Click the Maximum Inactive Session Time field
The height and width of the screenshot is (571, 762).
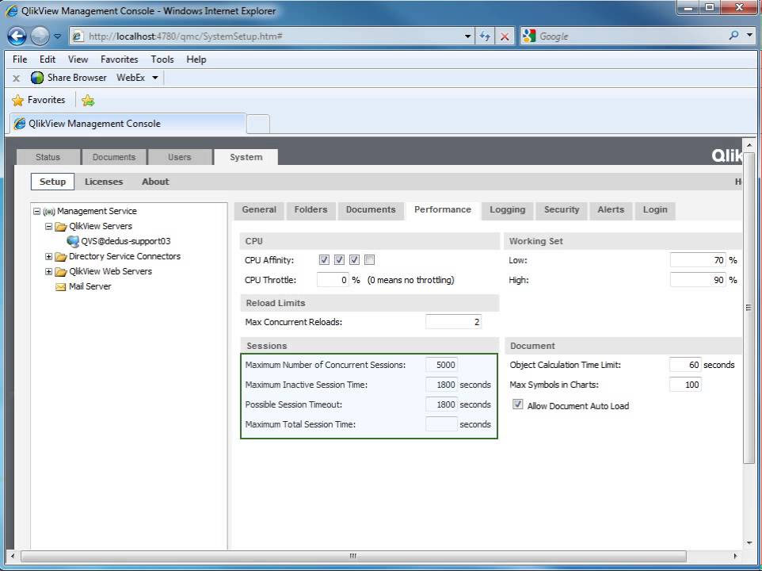[x=441, y=385]
